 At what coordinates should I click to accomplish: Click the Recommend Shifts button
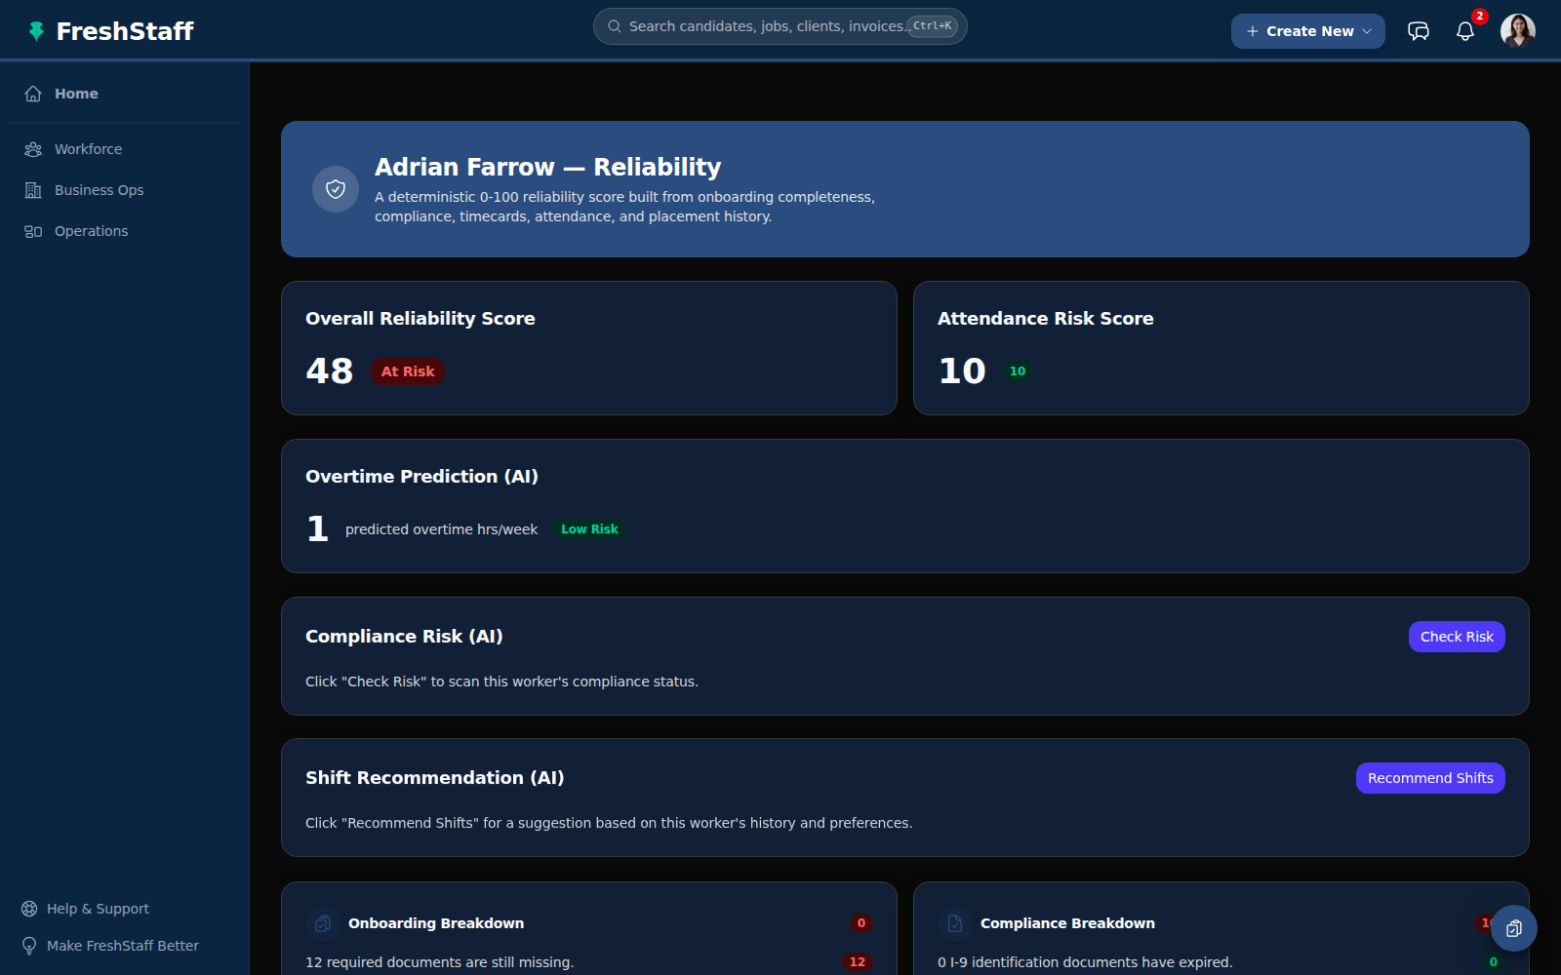(1430, 778)
